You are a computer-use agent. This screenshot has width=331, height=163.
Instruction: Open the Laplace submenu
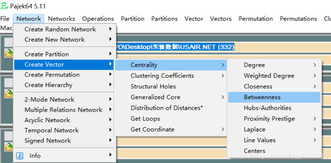pyautogui.click(x=274, y=130)
